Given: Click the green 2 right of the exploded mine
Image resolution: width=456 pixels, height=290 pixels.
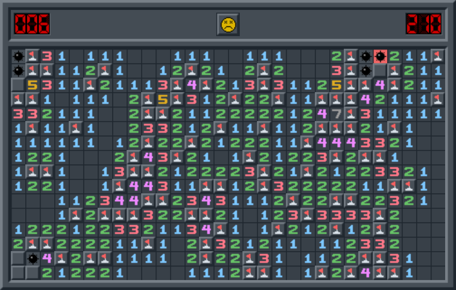Looking at the screenshot, I should pos(394,56).
